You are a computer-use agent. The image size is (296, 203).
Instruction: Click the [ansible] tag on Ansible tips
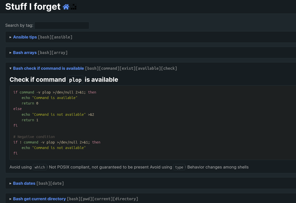tap(62, 37)
